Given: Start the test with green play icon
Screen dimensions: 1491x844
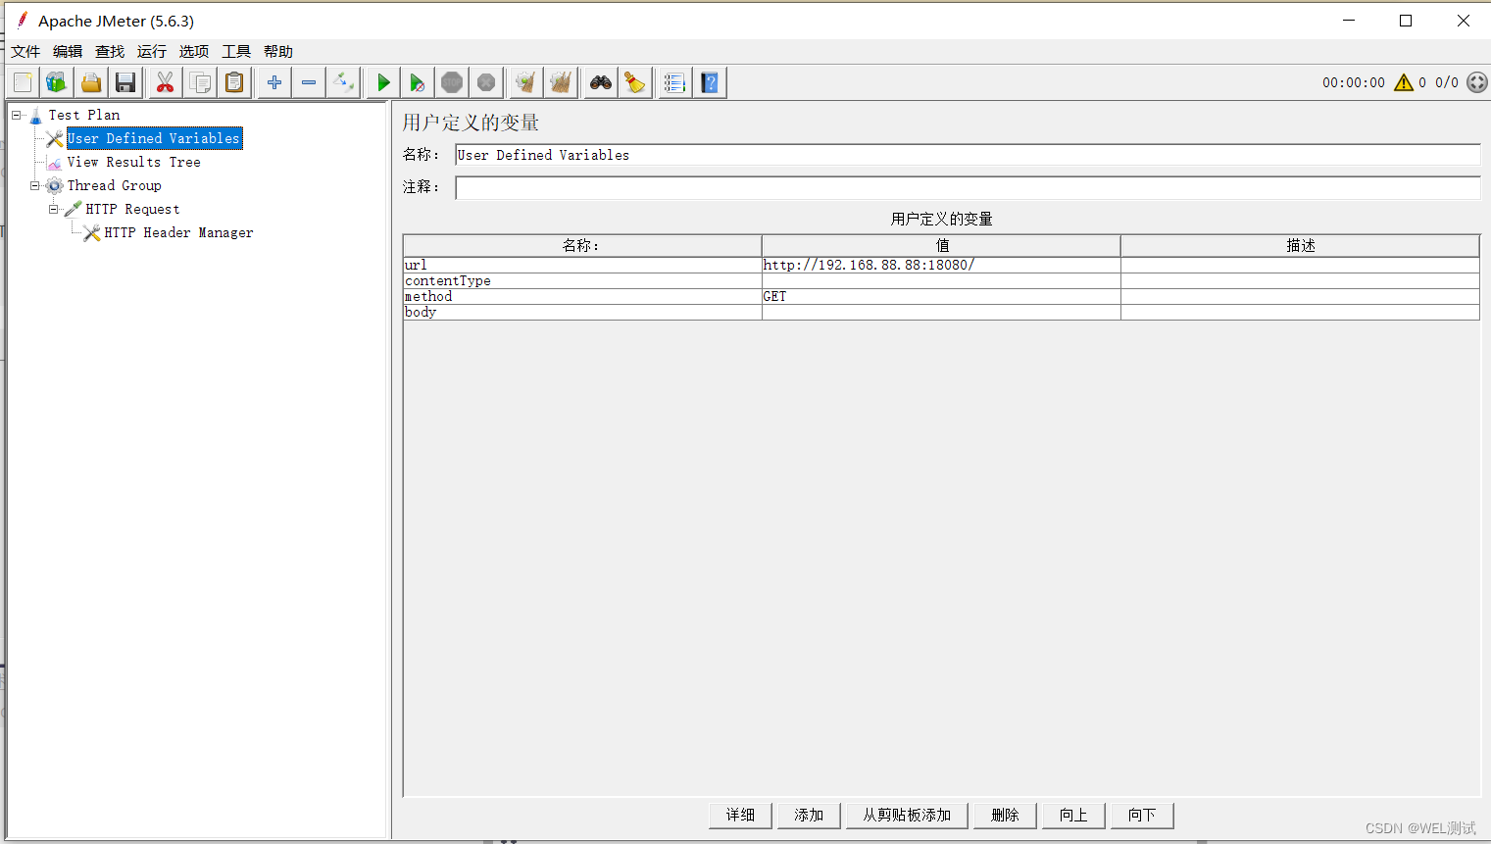Looking at the screenshot, I should click(383, 82).
